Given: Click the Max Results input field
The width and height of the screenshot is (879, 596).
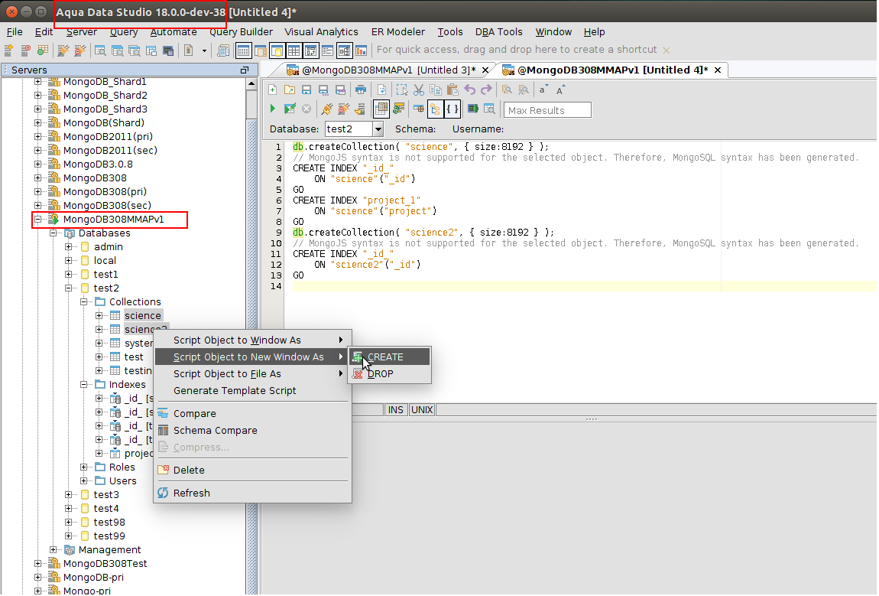Looking at the screenshot, I should 548,111.
